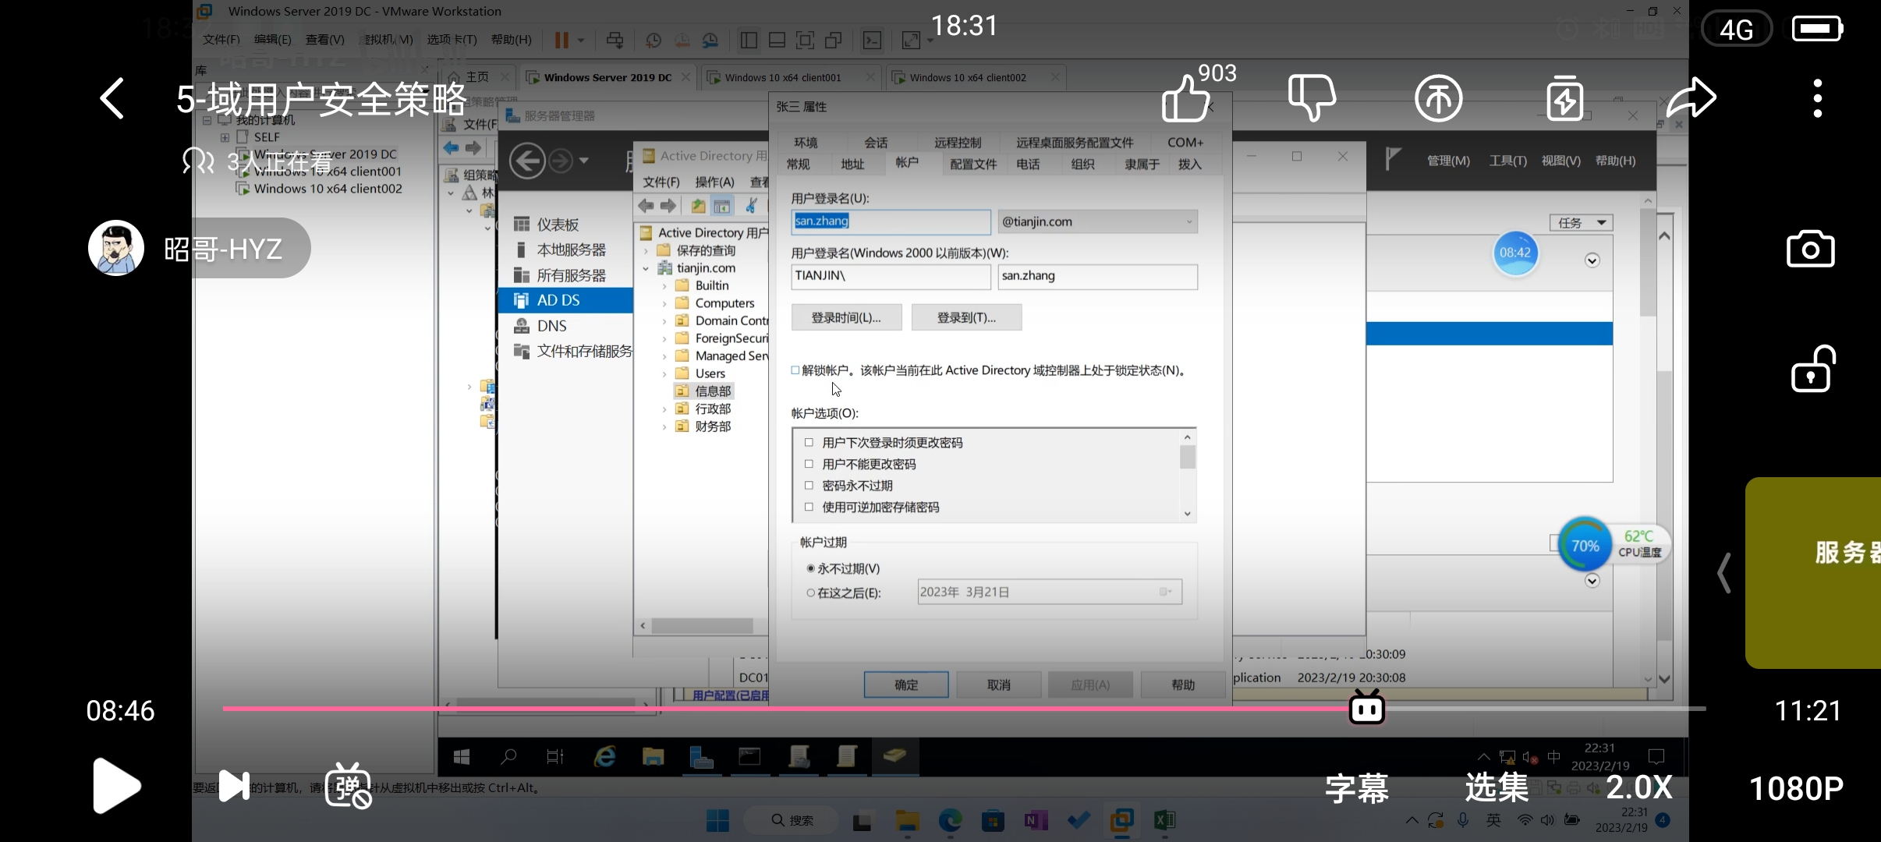Toggle the danmaku comments icon
This screenshot has width=1881, height=842.
[348, 785]
